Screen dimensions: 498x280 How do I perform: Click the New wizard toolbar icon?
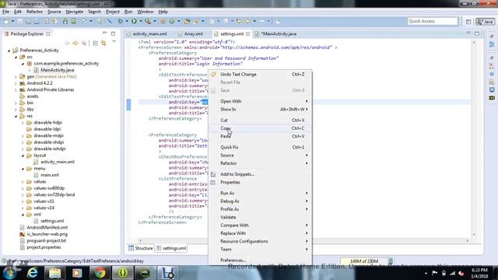(x=6, y=21)
